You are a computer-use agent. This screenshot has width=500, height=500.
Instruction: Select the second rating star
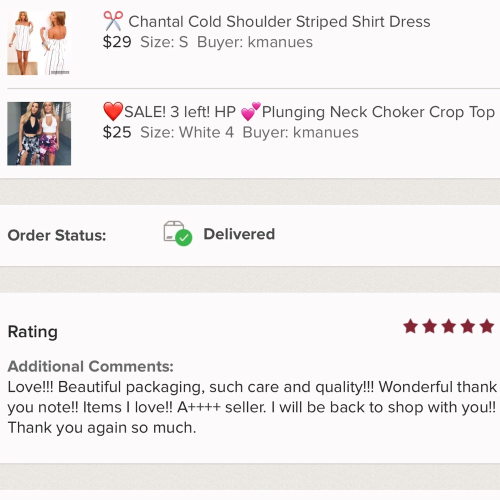click(430, 326)
